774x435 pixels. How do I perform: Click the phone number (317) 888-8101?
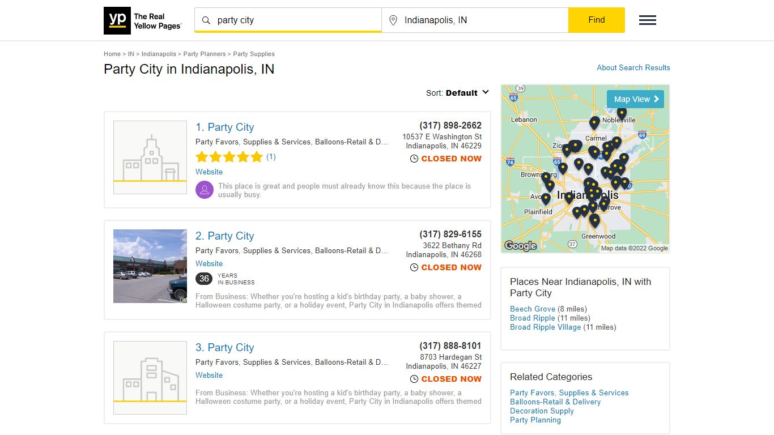450,346
